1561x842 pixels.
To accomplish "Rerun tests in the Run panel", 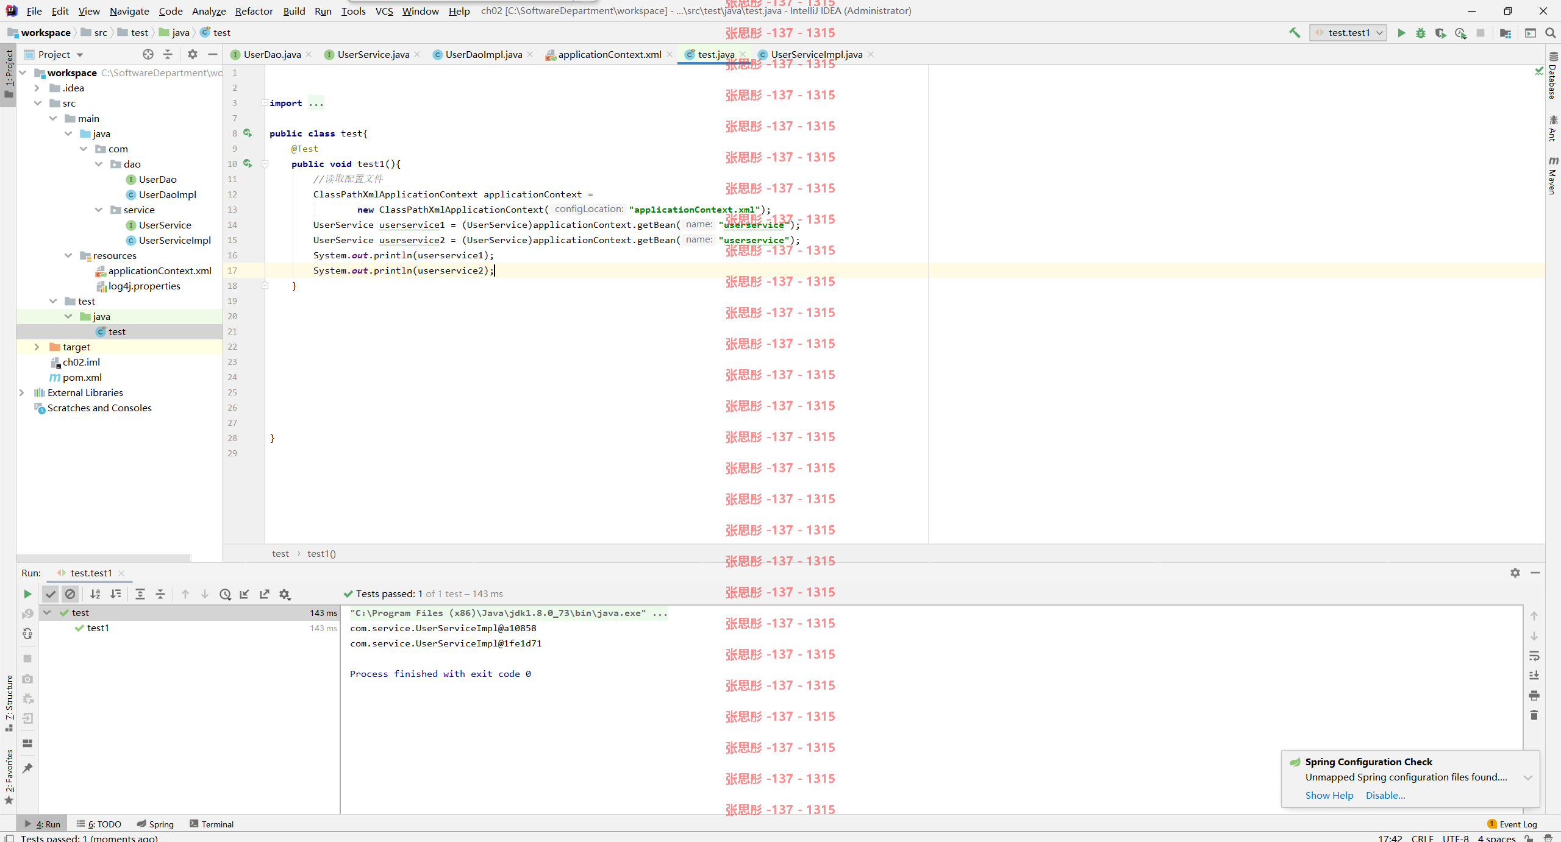I will point(27,594).
